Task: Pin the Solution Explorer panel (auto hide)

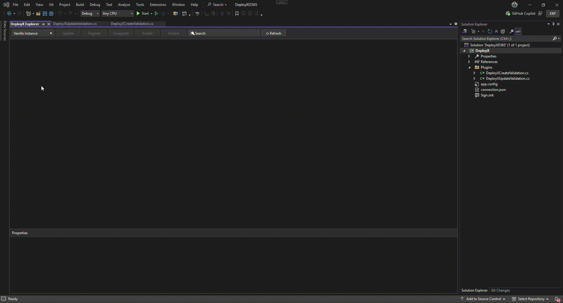Action: 553,24
